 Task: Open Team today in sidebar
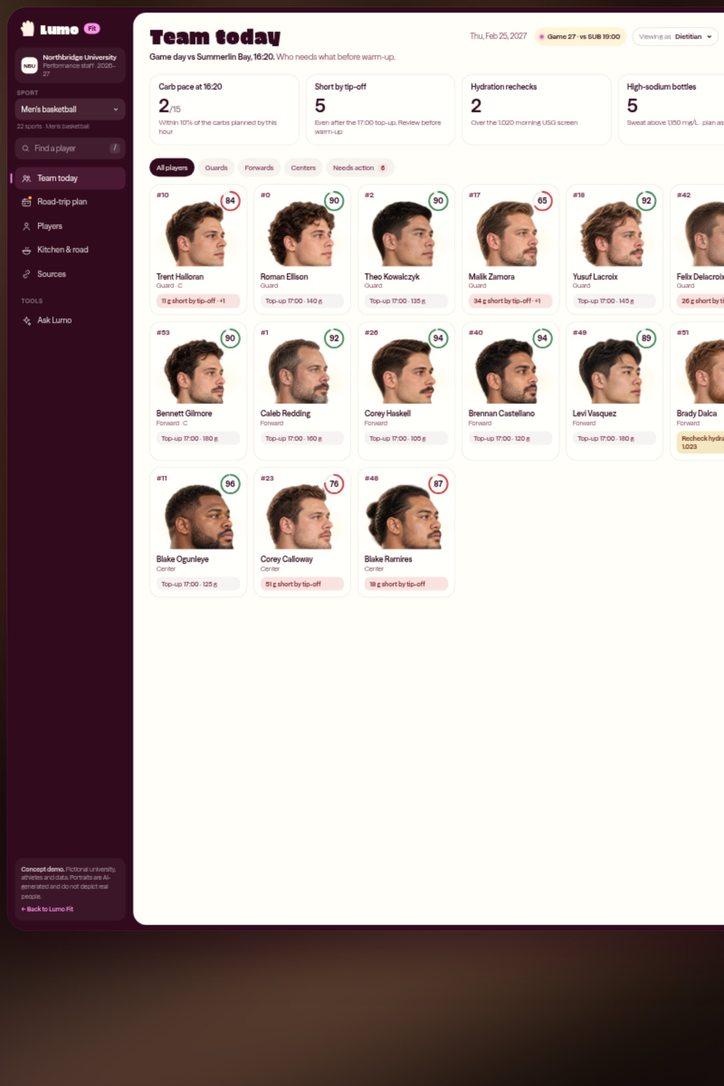(70, 178)
